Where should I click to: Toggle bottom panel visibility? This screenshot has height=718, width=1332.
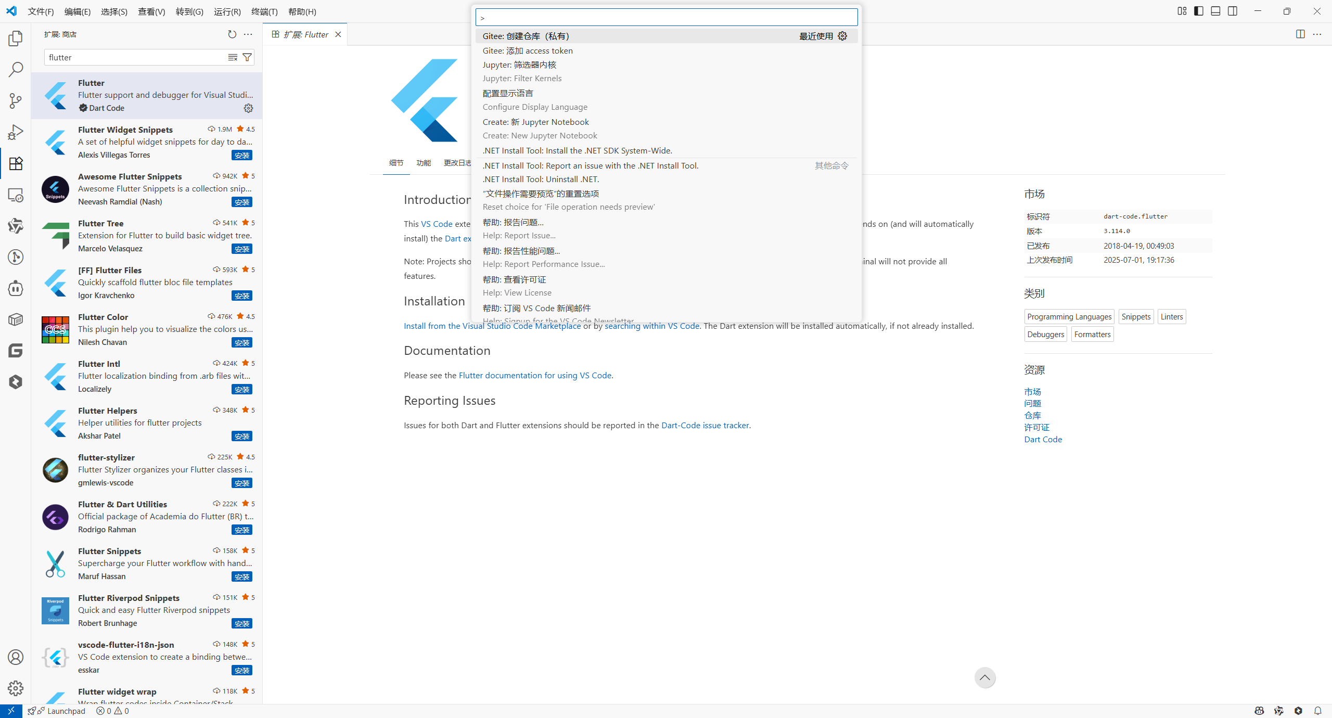pyautogui.click(x=1215, y=11)
